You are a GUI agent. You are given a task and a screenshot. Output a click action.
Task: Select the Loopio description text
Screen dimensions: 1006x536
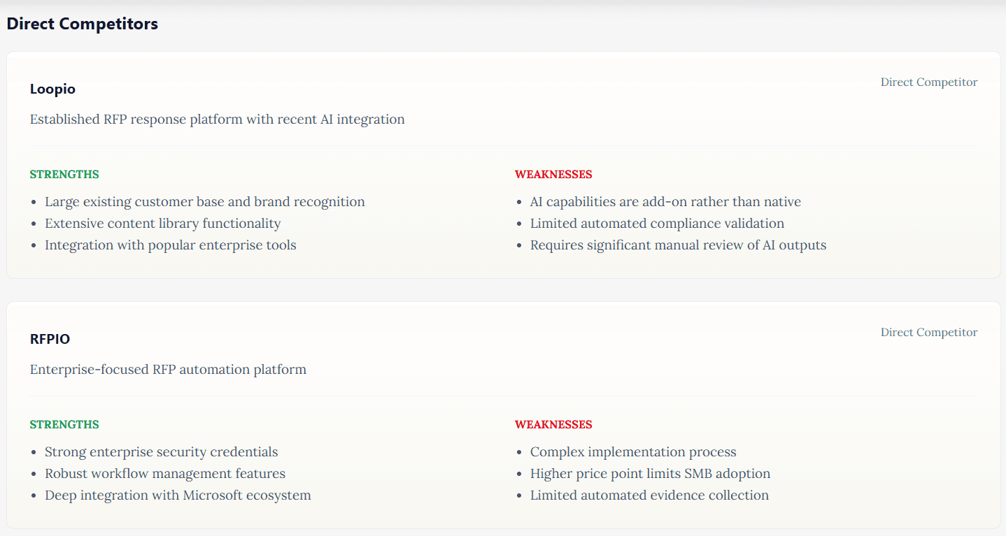(x=217, y=119)
